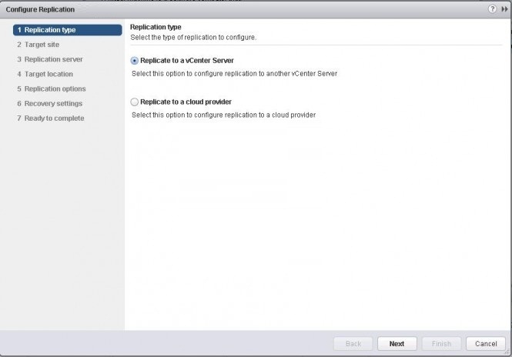Screen dimensions: 512x357
Task: Go to step 2 Target site
Action: pos(38,45)
